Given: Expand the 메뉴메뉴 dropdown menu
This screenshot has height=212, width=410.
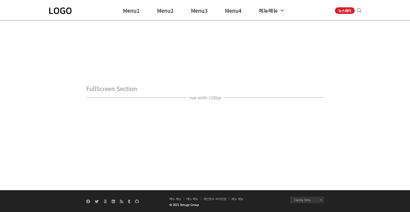Looking at the screenshot, I should pos(268,11).
